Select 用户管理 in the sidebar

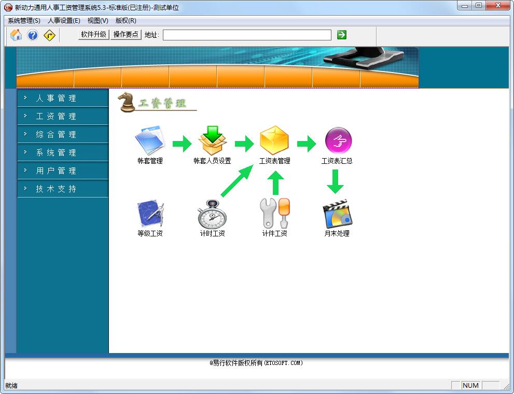point(63,171)
